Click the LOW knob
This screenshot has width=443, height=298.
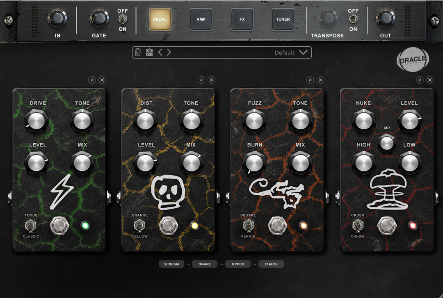410,163
